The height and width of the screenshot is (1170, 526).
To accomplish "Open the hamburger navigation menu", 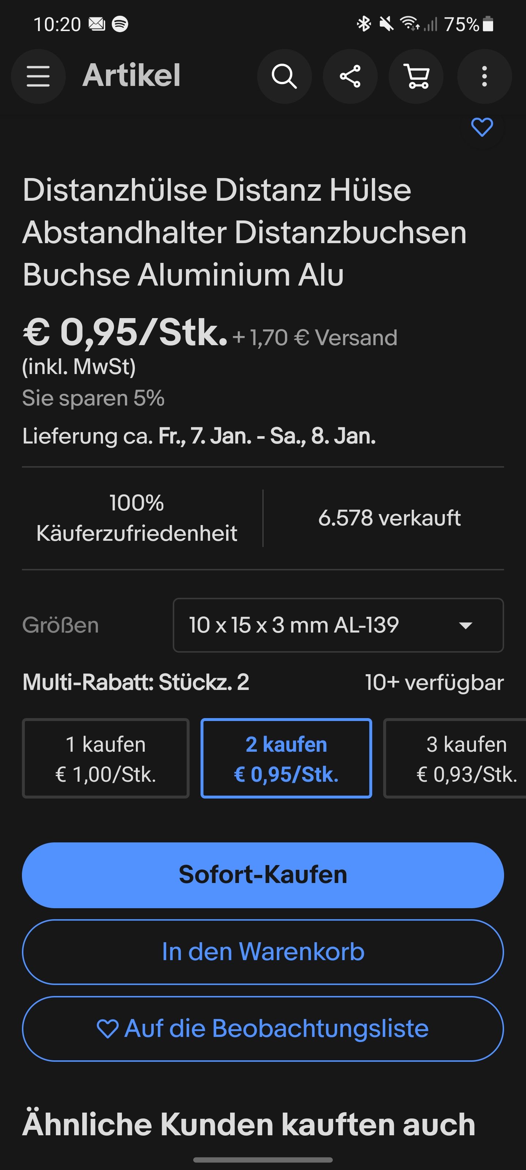I will click(38, 76).
